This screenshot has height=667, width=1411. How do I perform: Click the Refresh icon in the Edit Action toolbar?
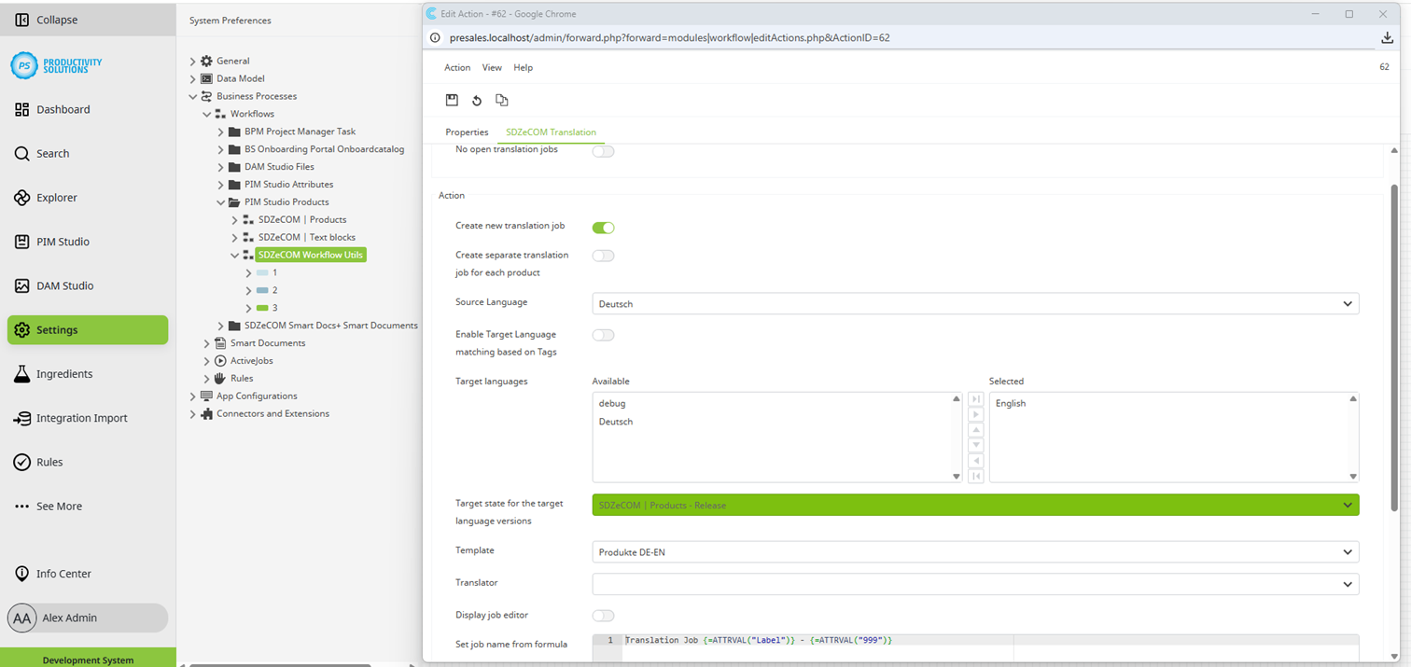(477, 100)
